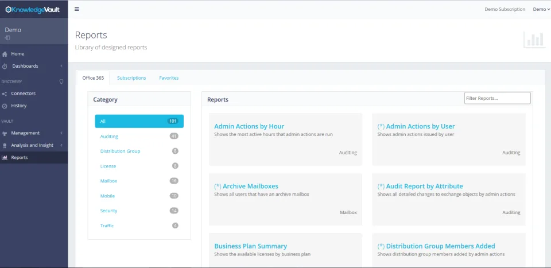This screenshot has width=551, height=268.
Task: Click the 41 badge beside Auditing
Action: pyautogui.click(x=174, y=136)
